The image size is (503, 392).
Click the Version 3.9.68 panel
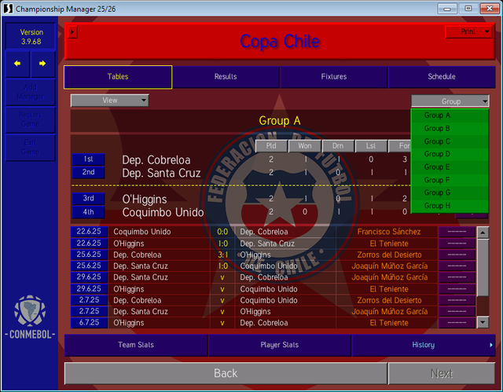[x=31, y=37]
